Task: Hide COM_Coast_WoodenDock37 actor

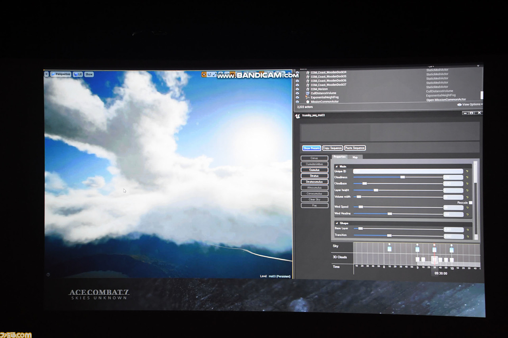Action: pos(297,84)
